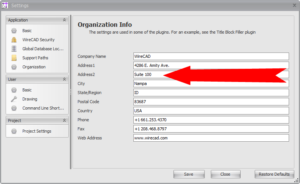Open the Project Settings page
Viewport: 300px width, 184px height.
pyautogui.click(x=37, y=131)
